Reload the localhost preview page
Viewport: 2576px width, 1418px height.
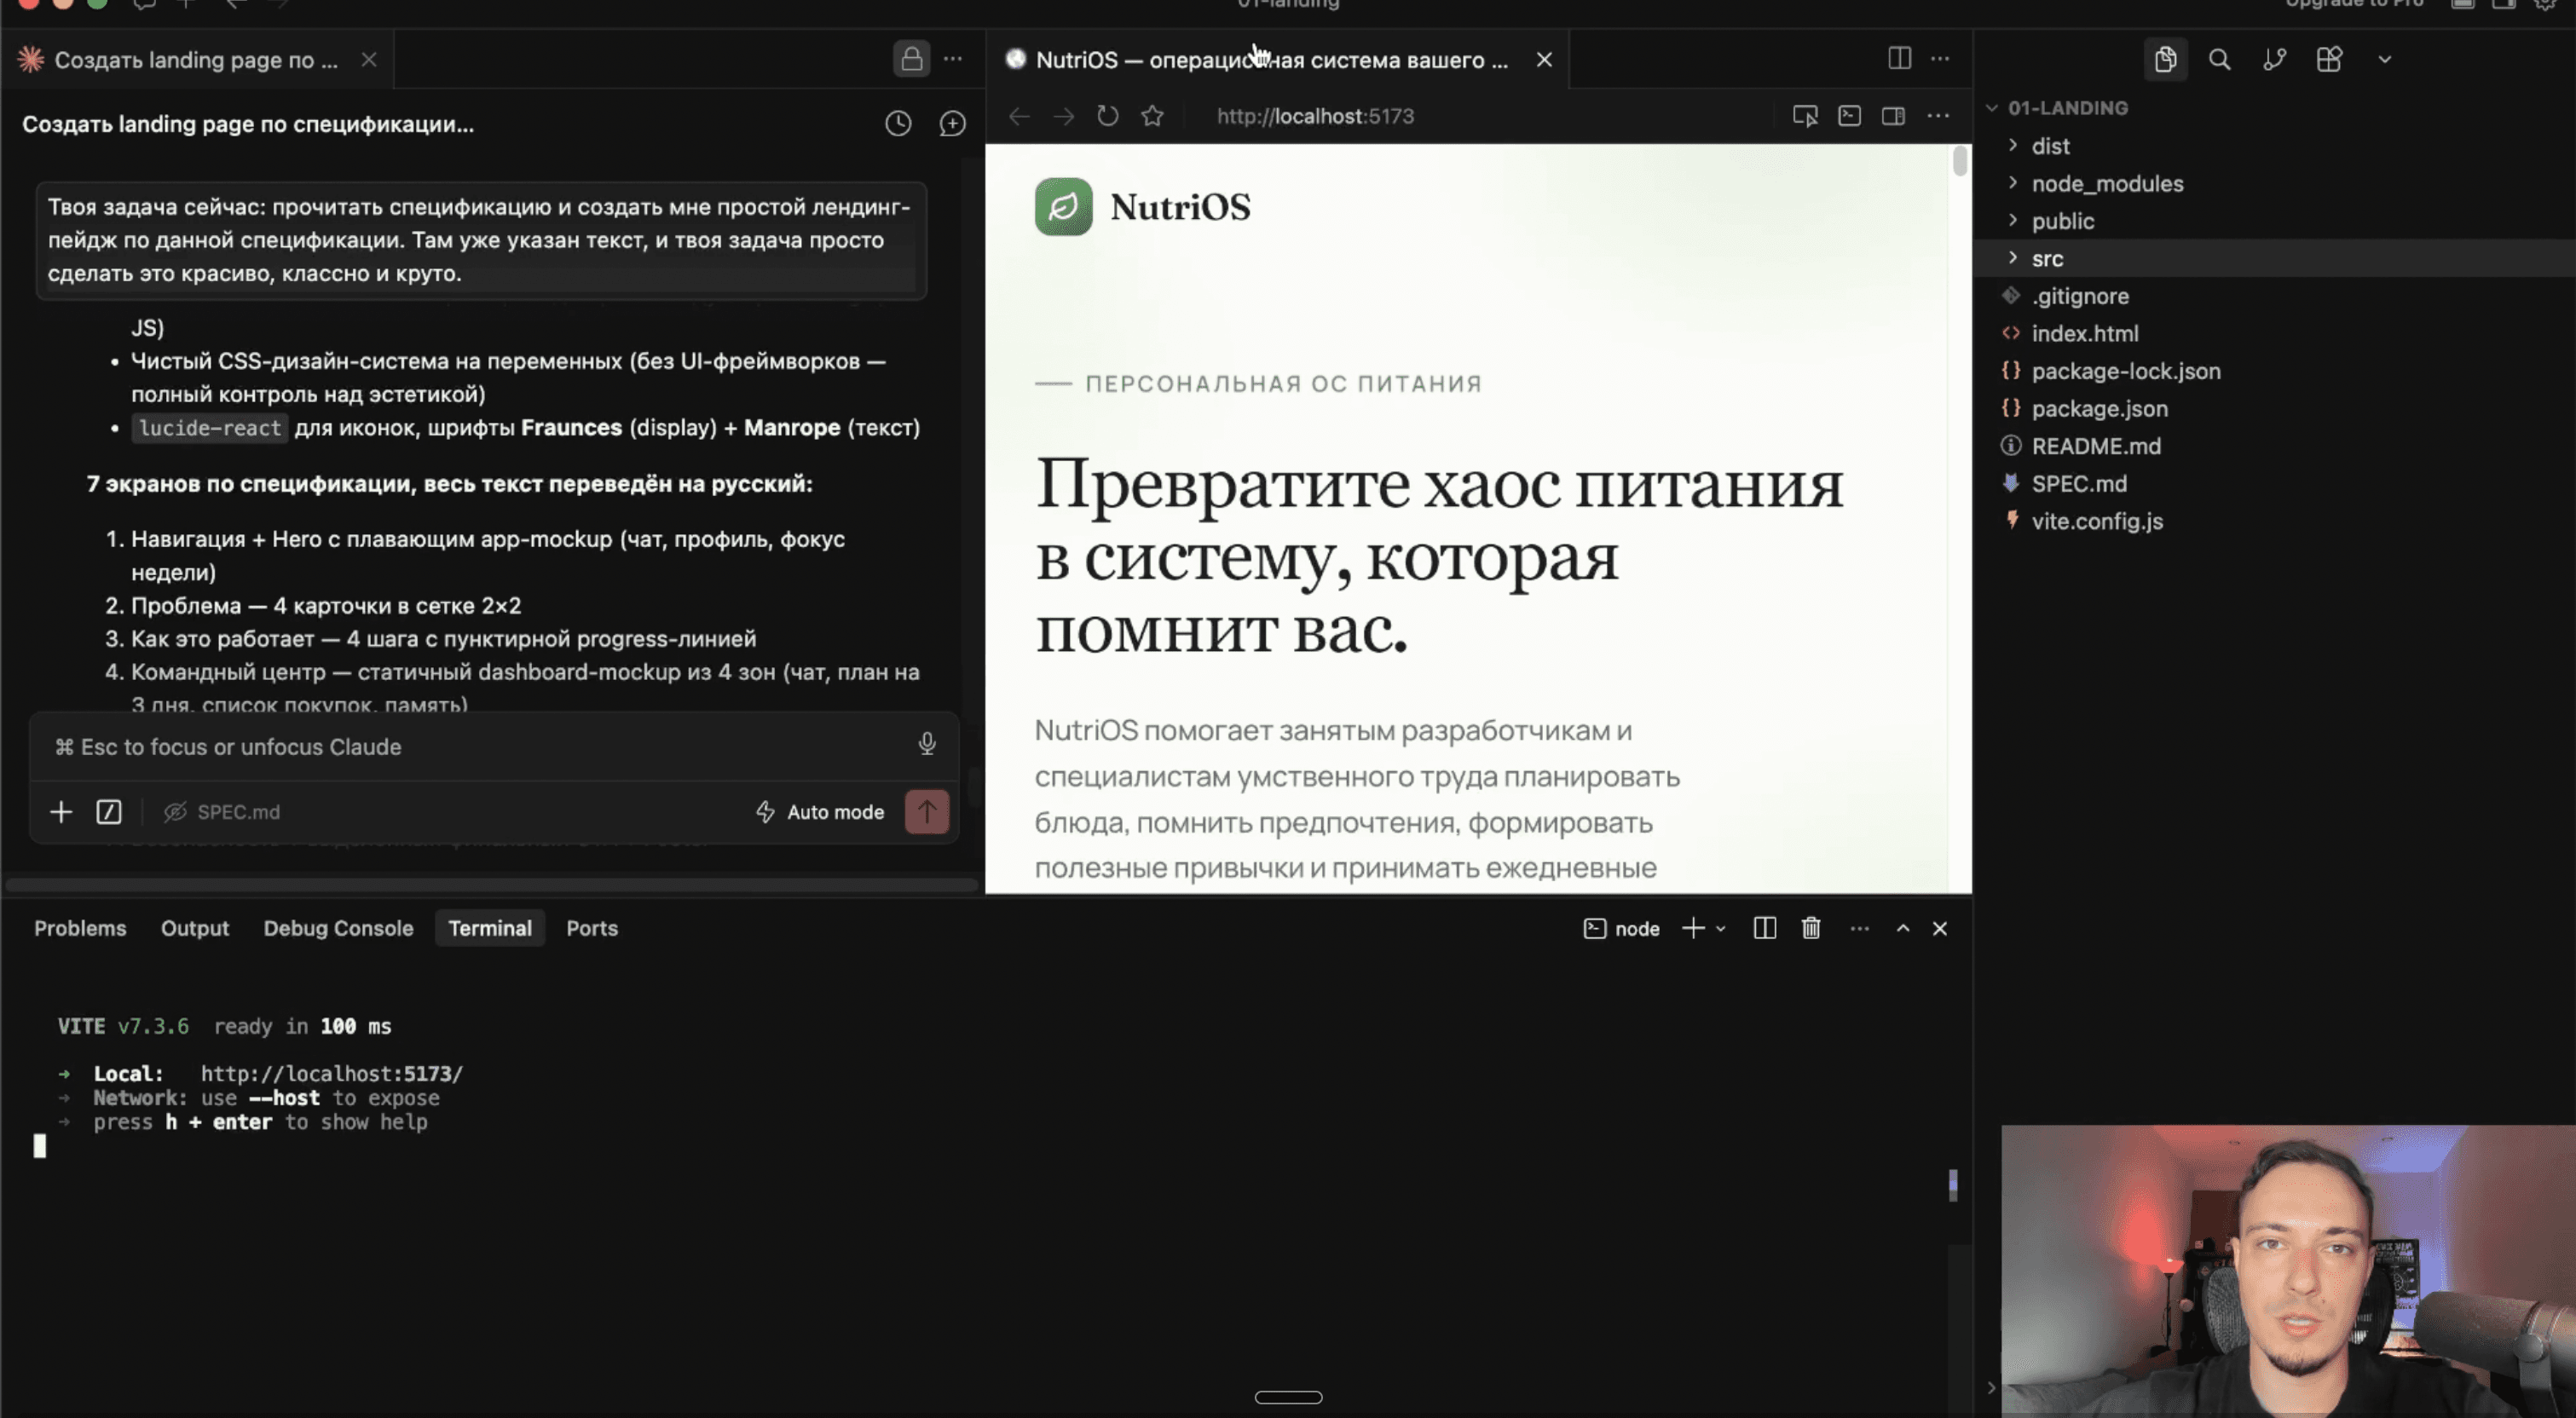(1107, 116)
